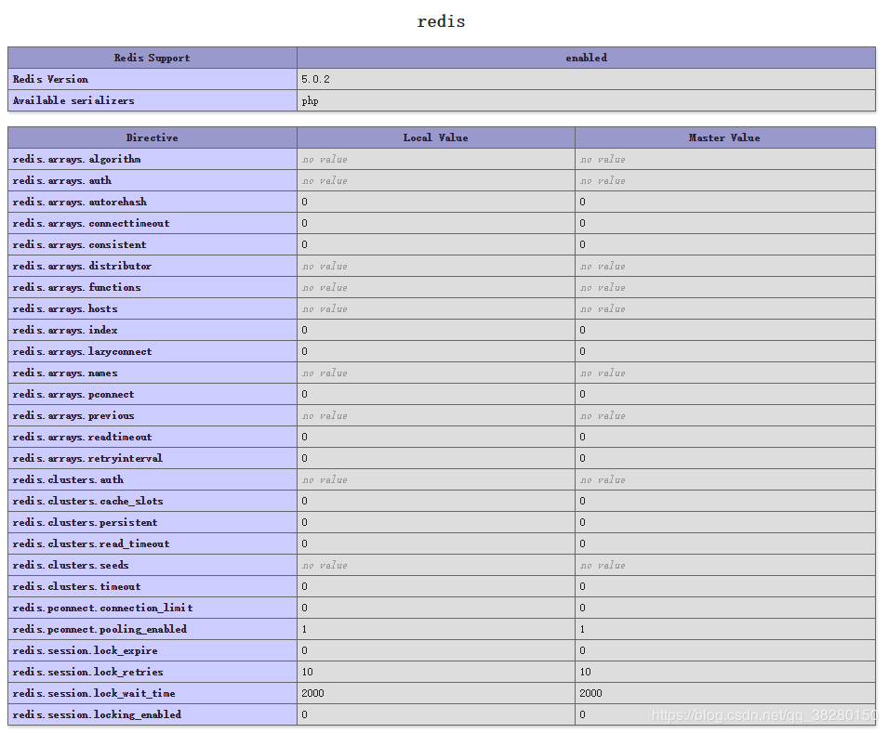Select the redis.session.lock_expire directive
Screen dimensions: 888x733
click(x=85, y=651)
